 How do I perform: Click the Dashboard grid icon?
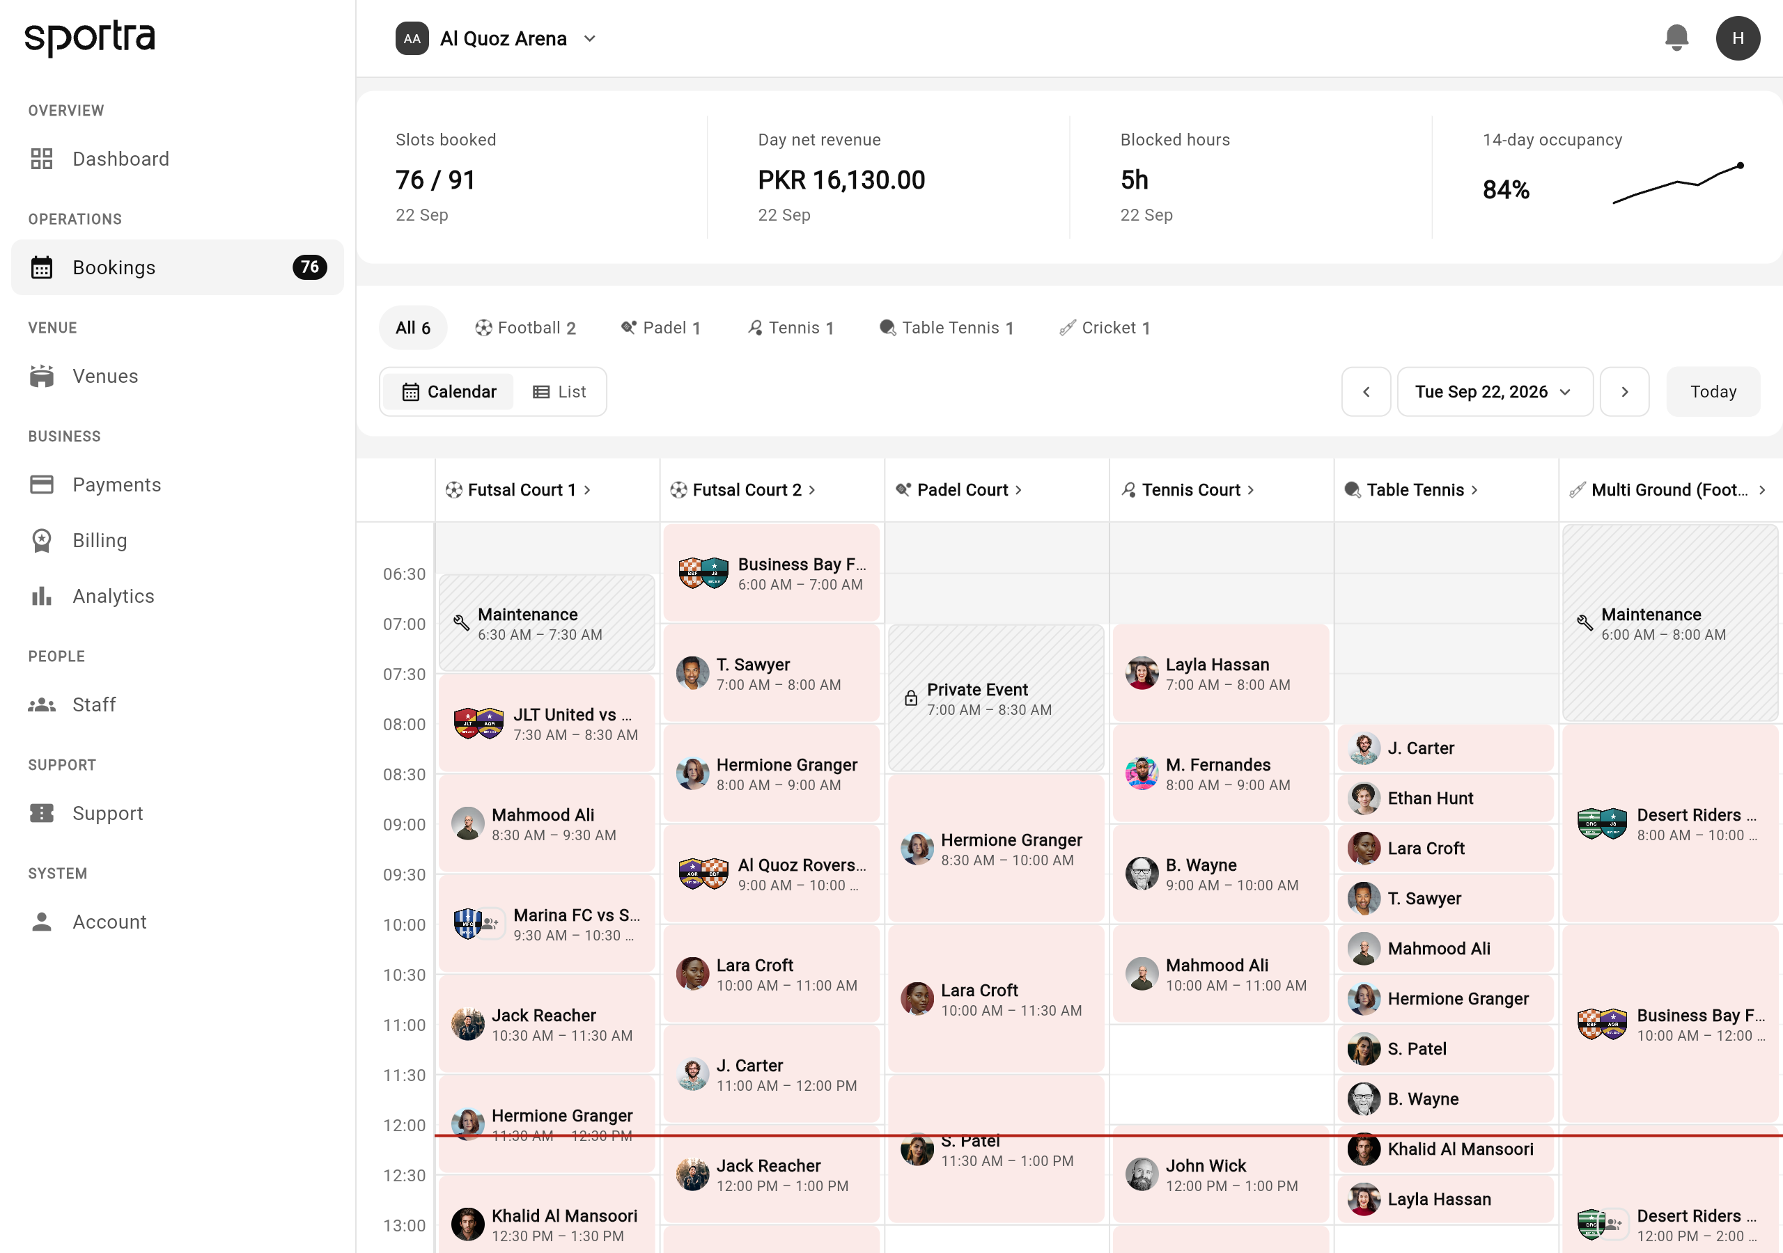tap(41, 159)
